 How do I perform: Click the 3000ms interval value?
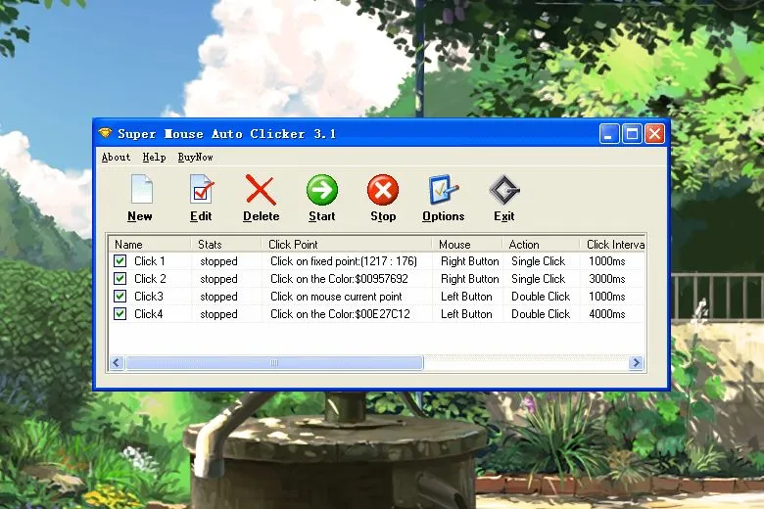coord(607,279)
